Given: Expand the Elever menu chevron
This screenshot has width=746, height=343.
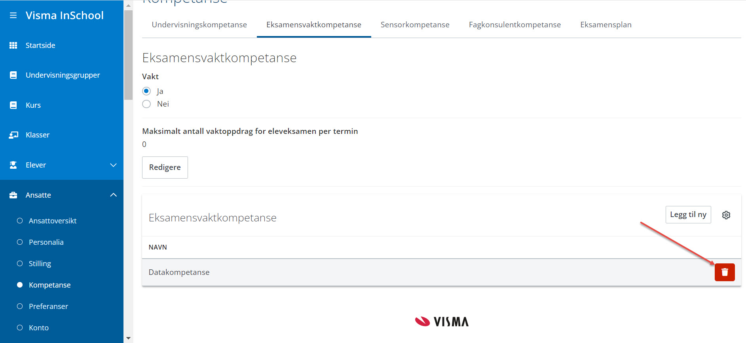Looking at the screenshot, I should [113, 165].
